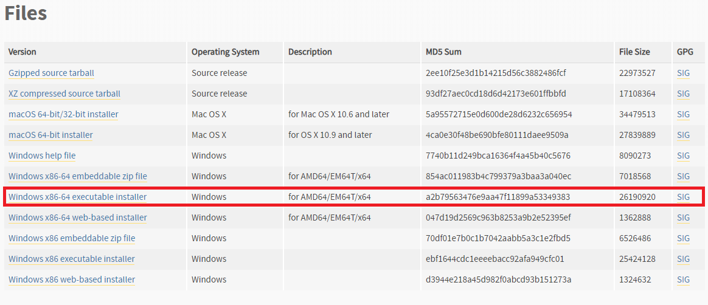Click 'Source release' in XZ tarball row
708x305 pixels.
(x=220, y=94)
